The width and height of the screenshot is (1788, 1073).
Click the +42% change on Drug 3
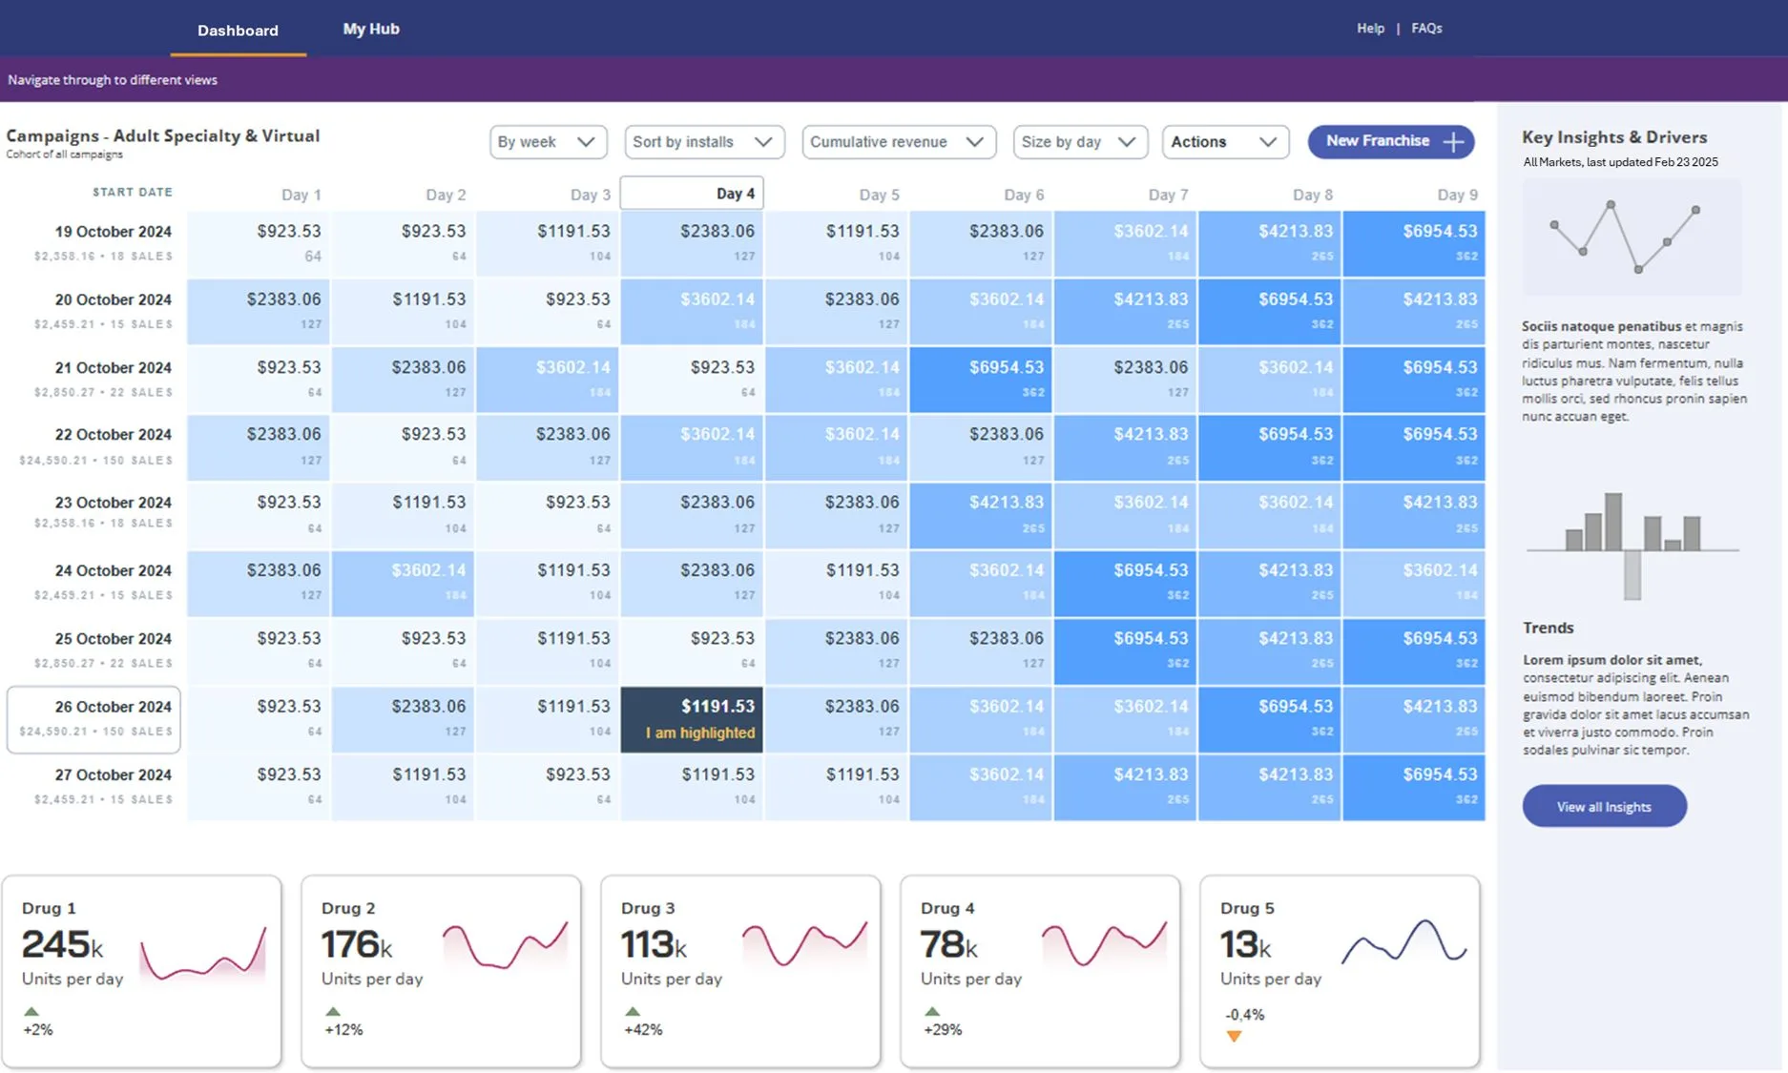643,1030
